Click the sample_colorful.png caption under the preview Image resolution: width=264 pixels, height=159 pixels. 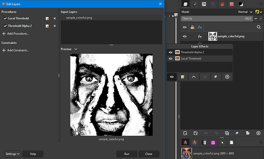tap(111, 139)
